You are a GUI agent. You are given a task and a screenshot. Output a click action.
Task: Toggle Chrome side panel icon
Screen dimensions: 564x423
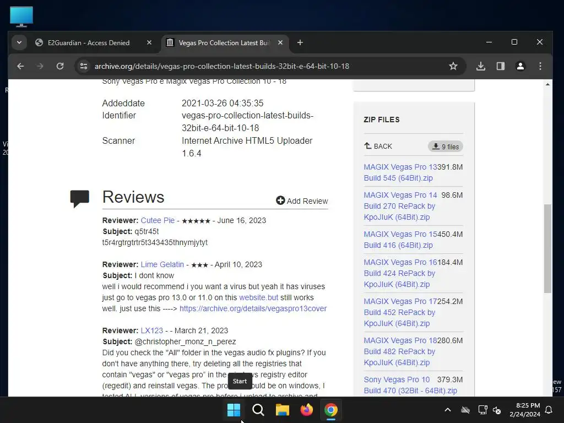point(500,66)
